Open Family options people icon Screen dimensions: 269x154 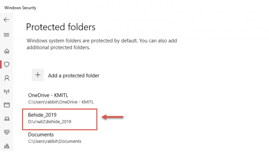click(7, 146)
